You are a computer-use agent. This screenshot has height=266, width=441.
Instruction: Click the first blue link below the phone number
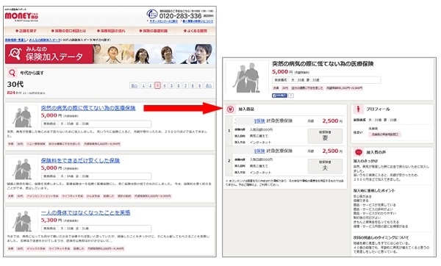point(163,21)
